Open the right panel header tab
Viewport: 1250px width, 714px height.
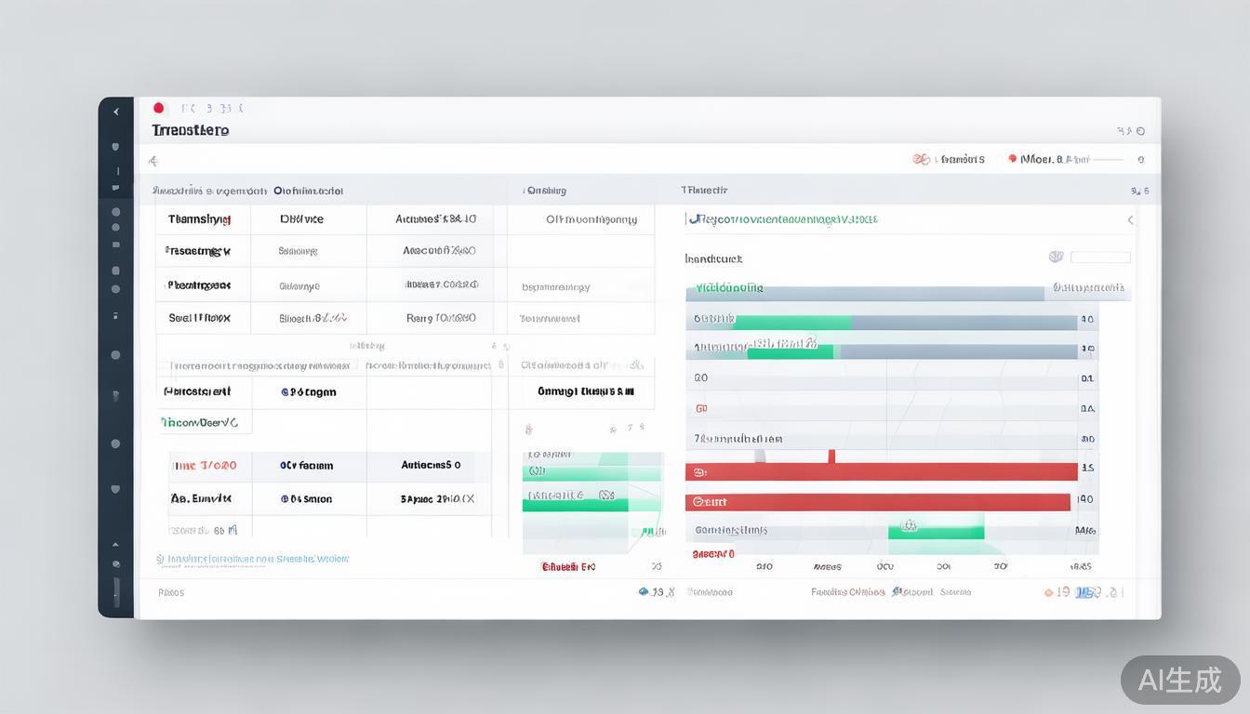[704, 190]
